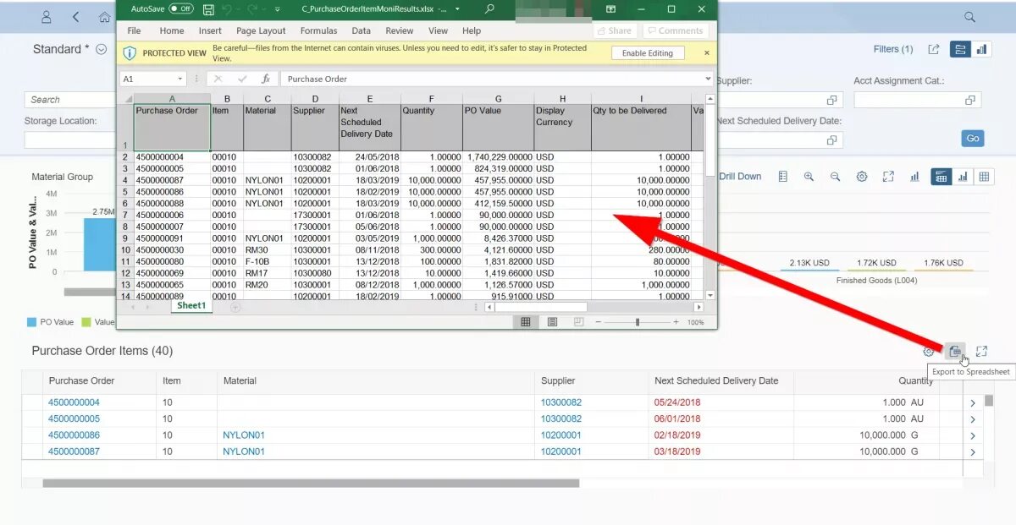Expand the Excel formula bar chevron

coord(710,79)
